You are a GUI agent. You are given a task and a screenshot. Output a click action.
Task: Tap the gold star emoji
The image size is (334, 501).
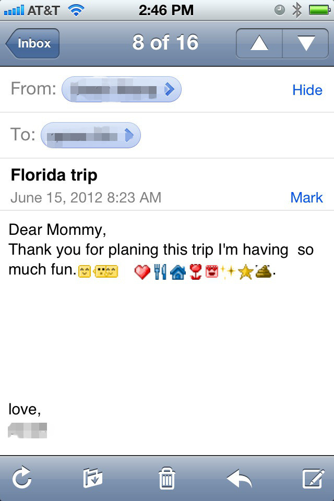point(245,272)
